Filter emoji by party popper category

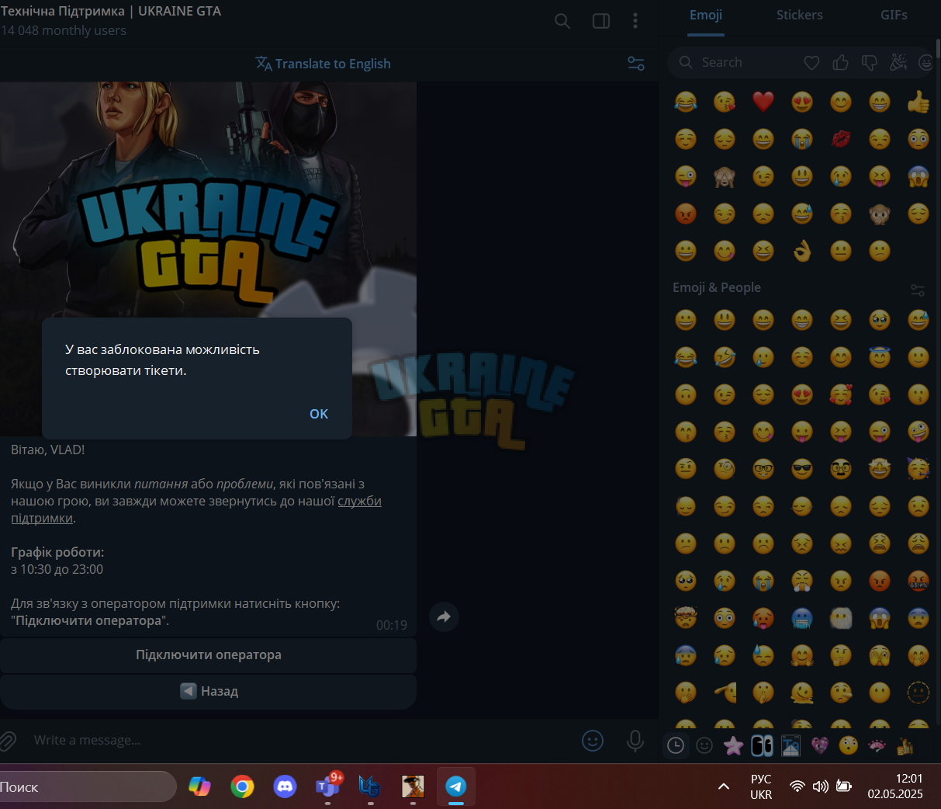[x=898, y=63]
